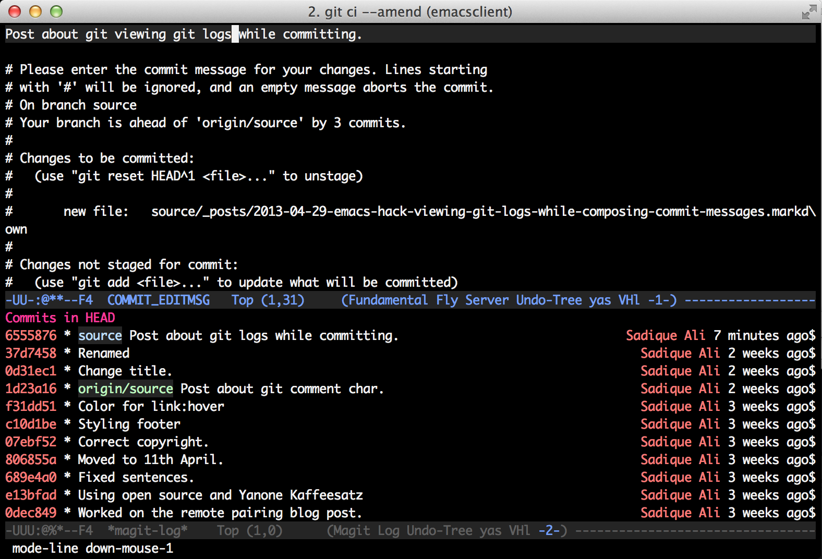Click commit hash 6555876
This screenshot has width=822, height=559.
click(x=31, y=335)
